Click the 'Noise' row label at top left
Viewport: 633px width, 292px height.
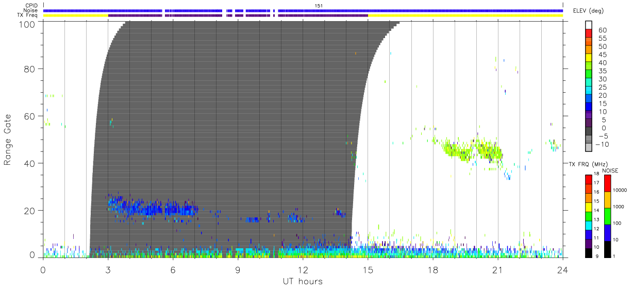pos(31,10)
